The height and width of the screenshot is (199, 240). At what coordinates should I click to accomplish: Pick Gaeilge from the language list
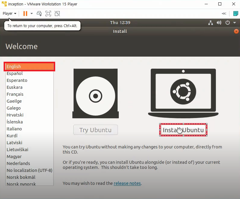[x=29, y=101]
